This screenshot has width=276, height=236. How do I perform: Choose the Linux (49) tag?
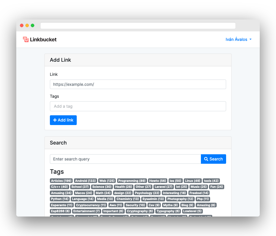click(x=192, y=181)
